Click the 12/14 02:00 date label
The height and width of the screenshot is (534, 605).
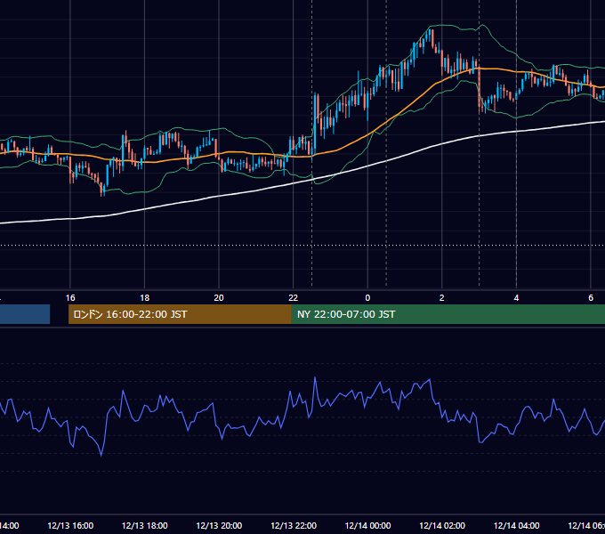click(x=442, y=526)
